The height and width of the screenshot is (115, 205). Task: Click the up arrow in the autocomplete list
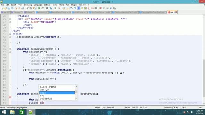76,87
